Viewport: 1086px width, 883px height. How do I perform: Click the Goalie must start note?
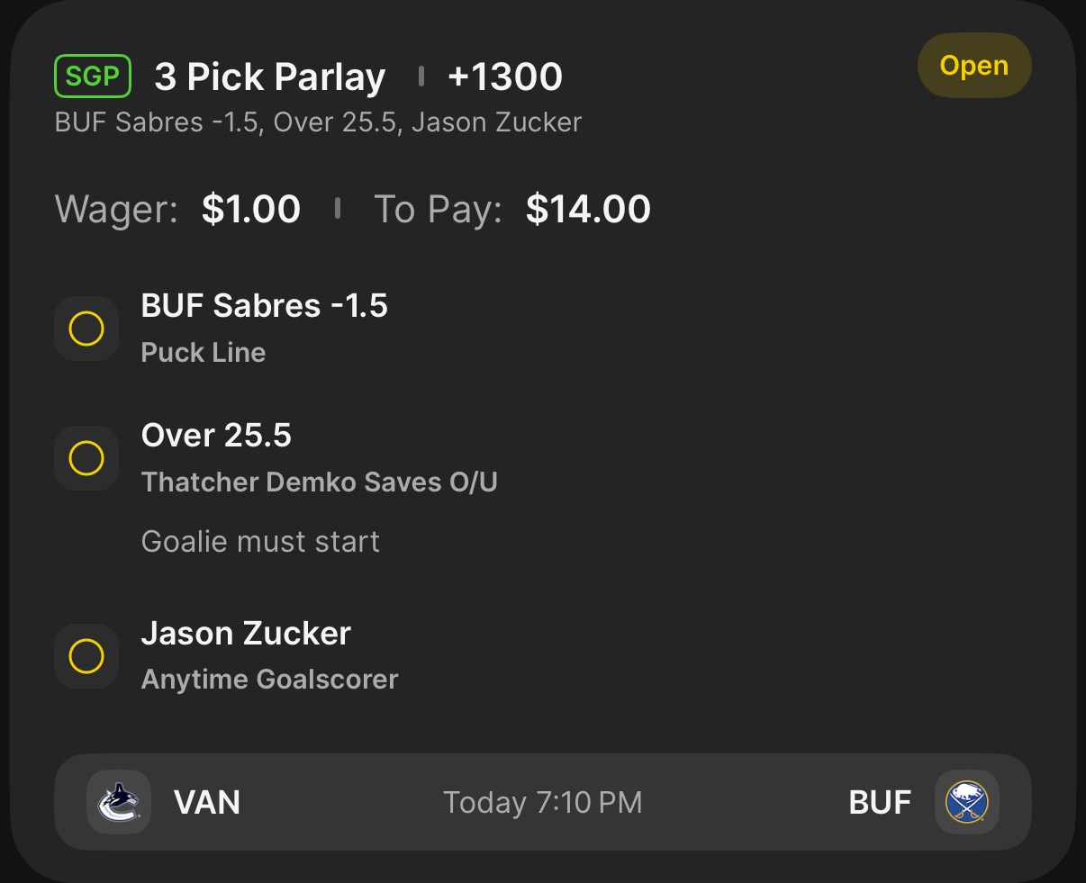click(260, 542)
